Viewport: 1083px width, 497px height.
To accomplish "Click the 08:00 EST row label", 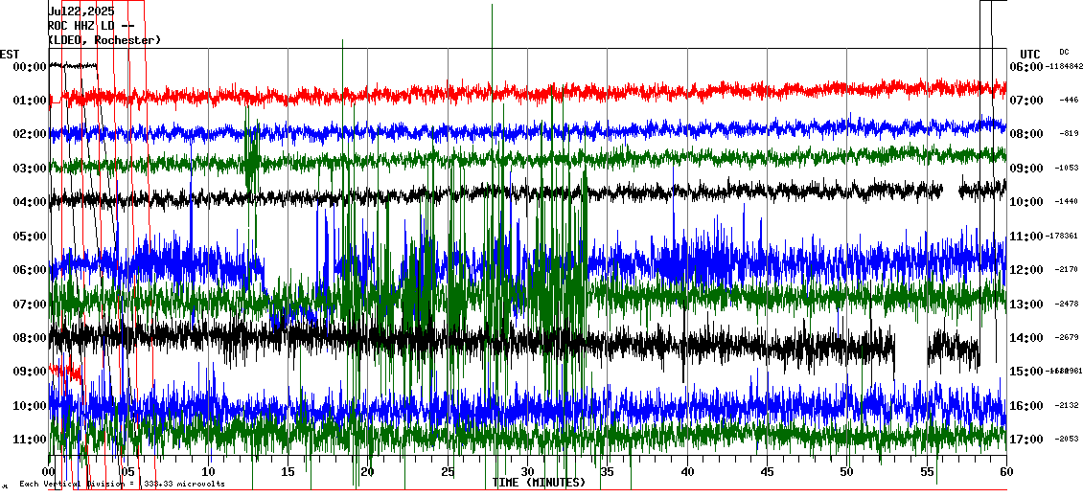I will click(x=30, y=338).
